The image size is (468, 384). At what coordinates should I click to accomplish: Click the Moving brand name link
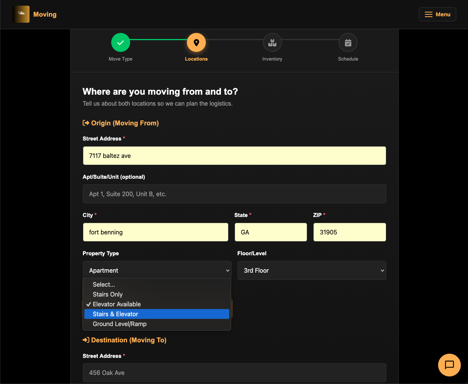coord(45,14)
